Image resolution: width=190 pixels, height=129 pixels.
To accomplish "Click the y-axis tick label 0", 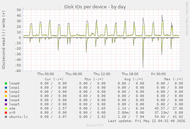I will 20,38.
